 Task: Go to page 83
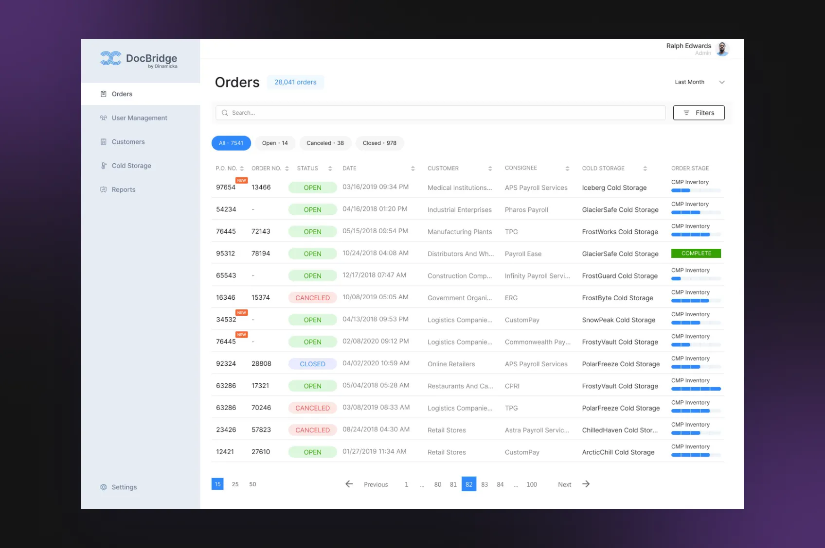(x=484, y=484)
